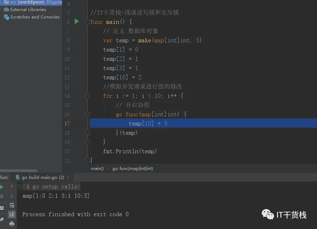This screenshot has width=317, height=229.
Task: Stop the running process in Run panel
Action: click(x=1, y=196)
